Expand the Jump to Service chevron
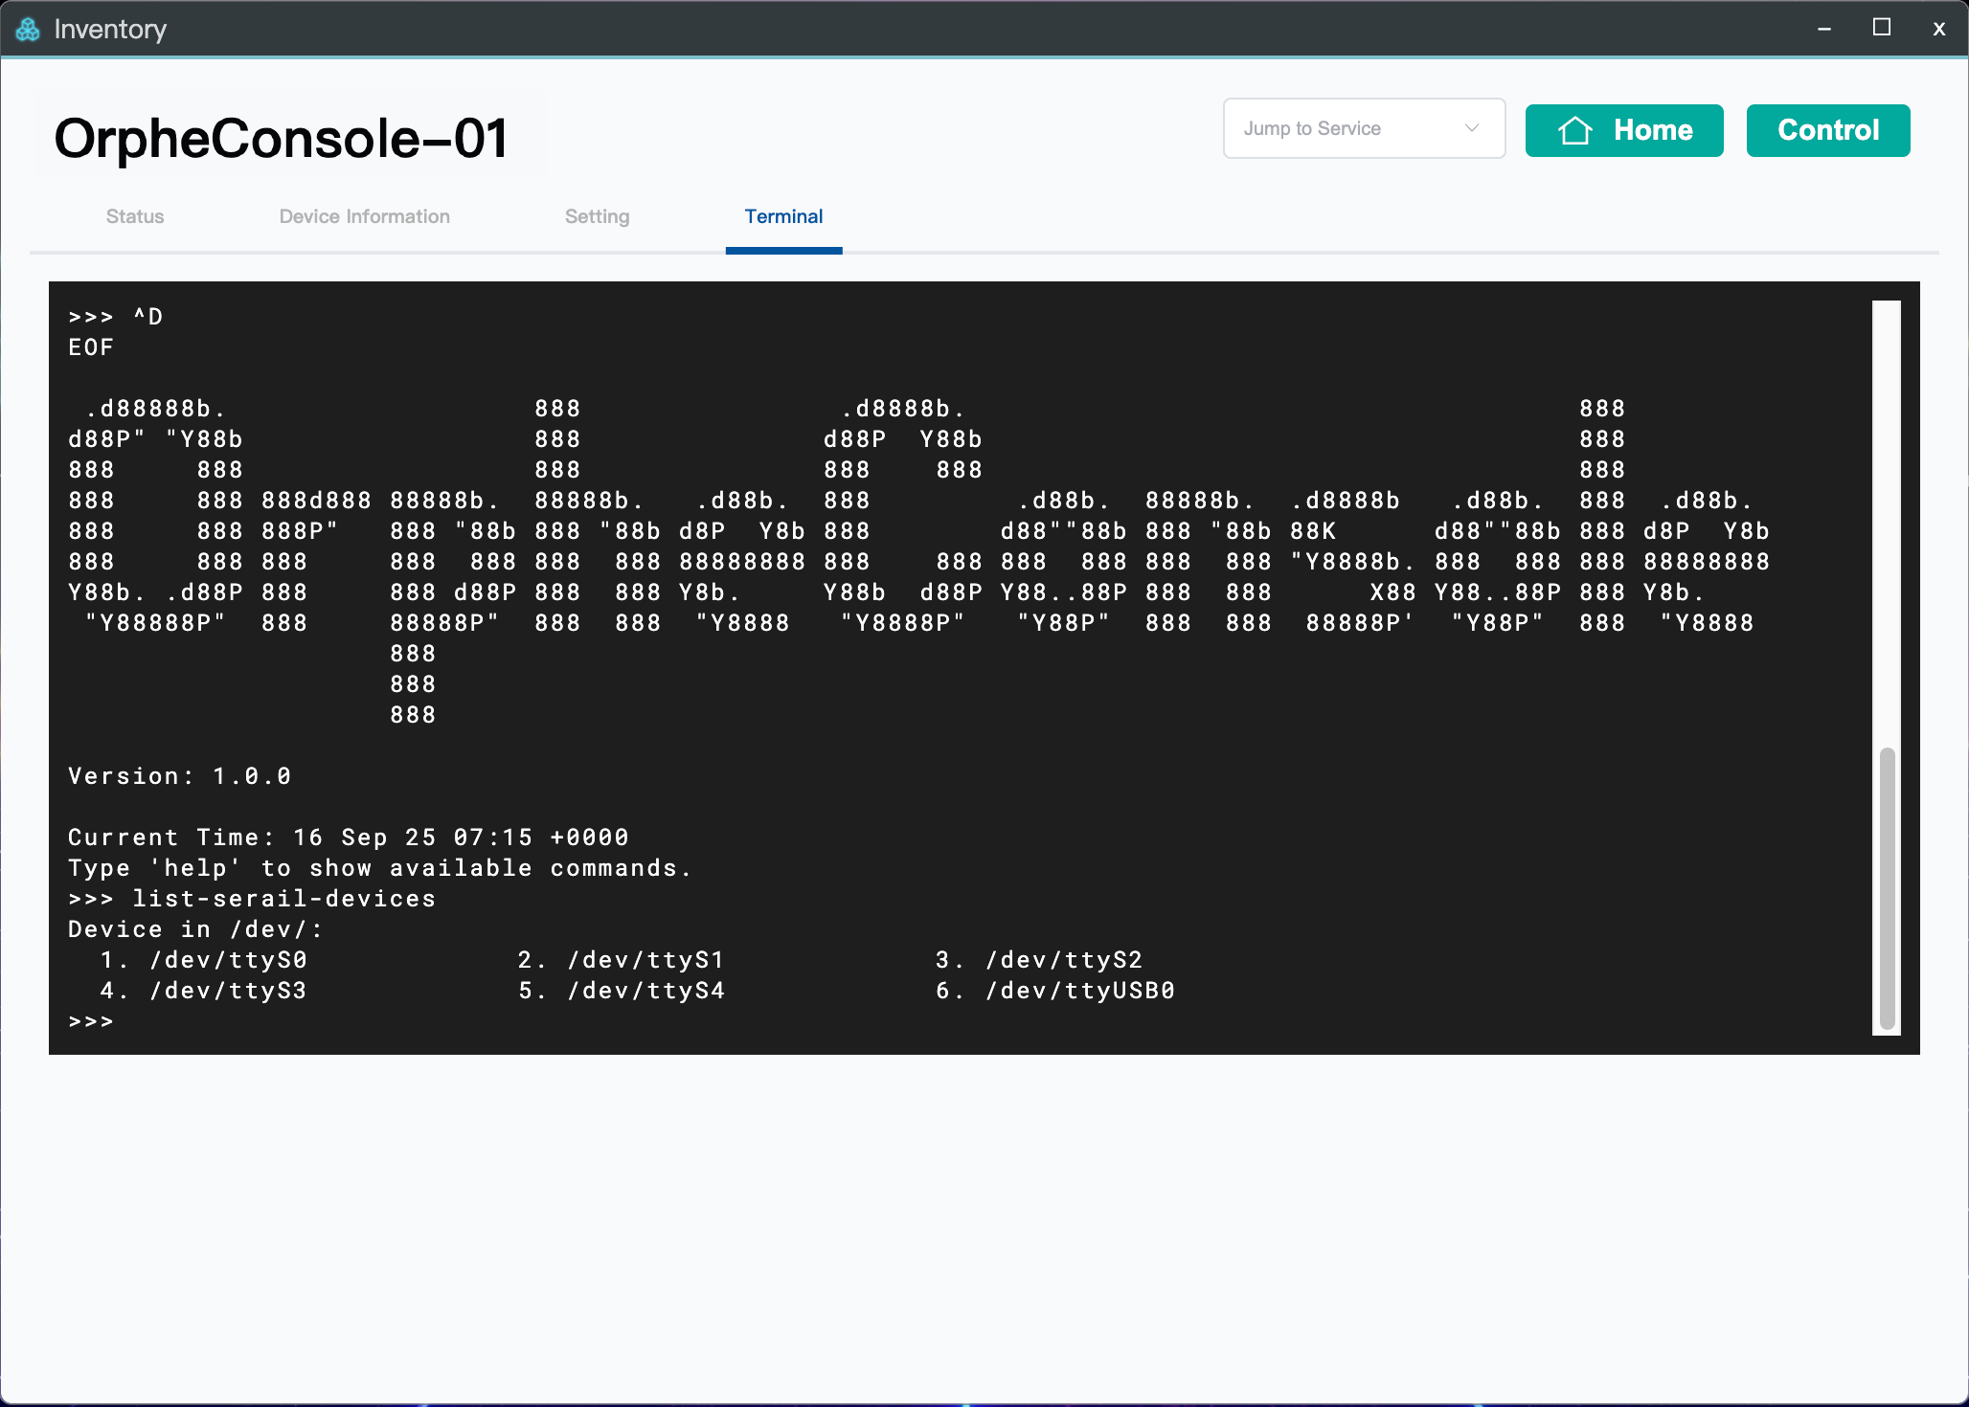 1472,128
